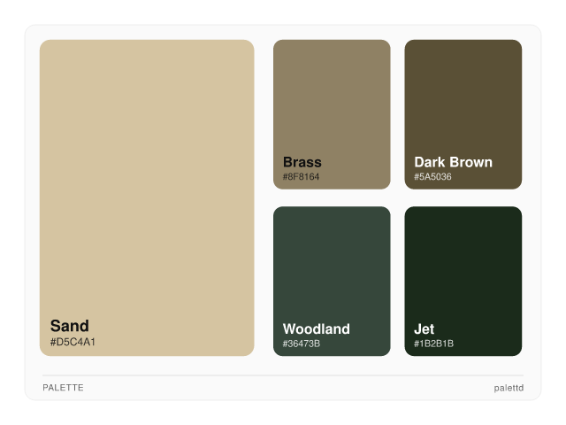This screenshot has width=566, height=425.
Task: Click the gap between Dark Brown and Jet swatches
Action: (463, 197)
